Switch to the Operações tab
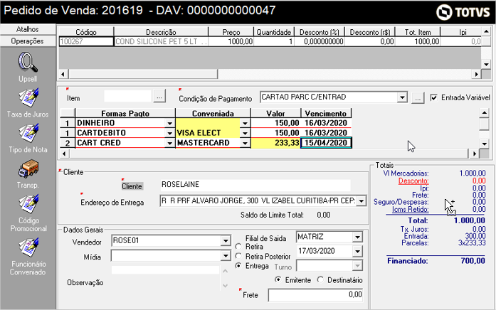496x310 pixels. 28,41
